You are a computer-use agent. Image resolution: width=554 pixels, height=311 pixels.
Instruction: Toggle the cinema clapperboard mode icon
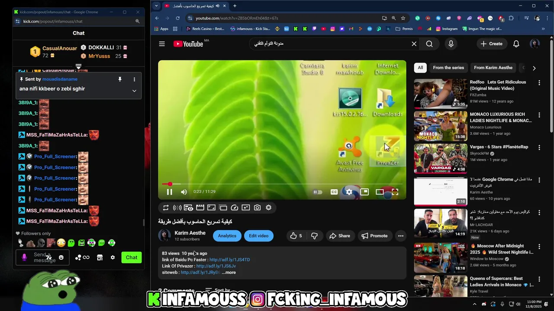tap(200, 208)
